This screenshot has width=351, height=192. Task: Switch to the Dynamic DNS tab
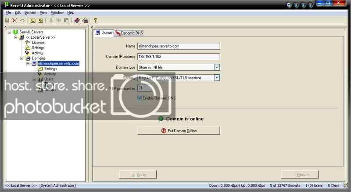tap(129, 33)
